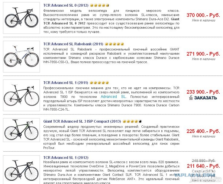
Task: Click star rating of TCR Advanced SL Rabobank
Action: pyautogui.click(x=114, y=44)
